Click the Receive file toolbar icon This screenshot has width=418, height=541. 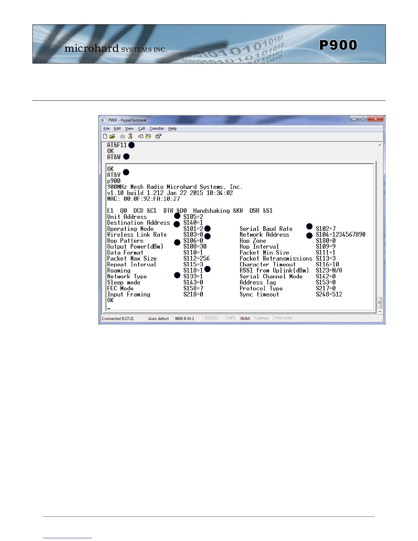(x=148, y=136)
